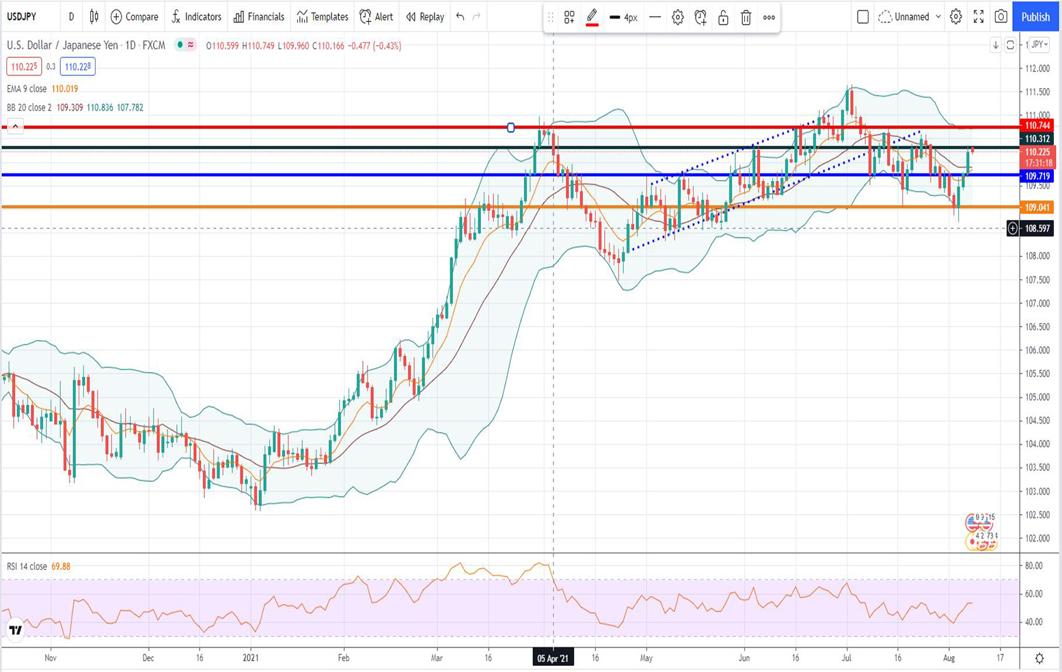Open drawing settings gear in floating toolbar
The width and height of the screenshot is (1062, 672).
coord(677,18)
